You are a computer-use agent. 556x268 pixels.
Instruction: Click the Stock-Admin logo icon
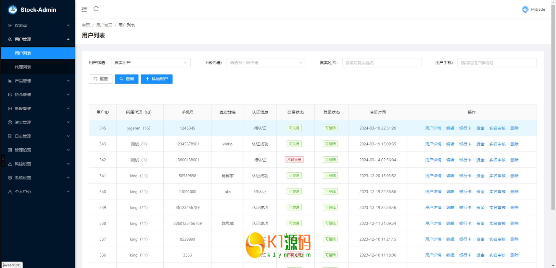[13, 10]
